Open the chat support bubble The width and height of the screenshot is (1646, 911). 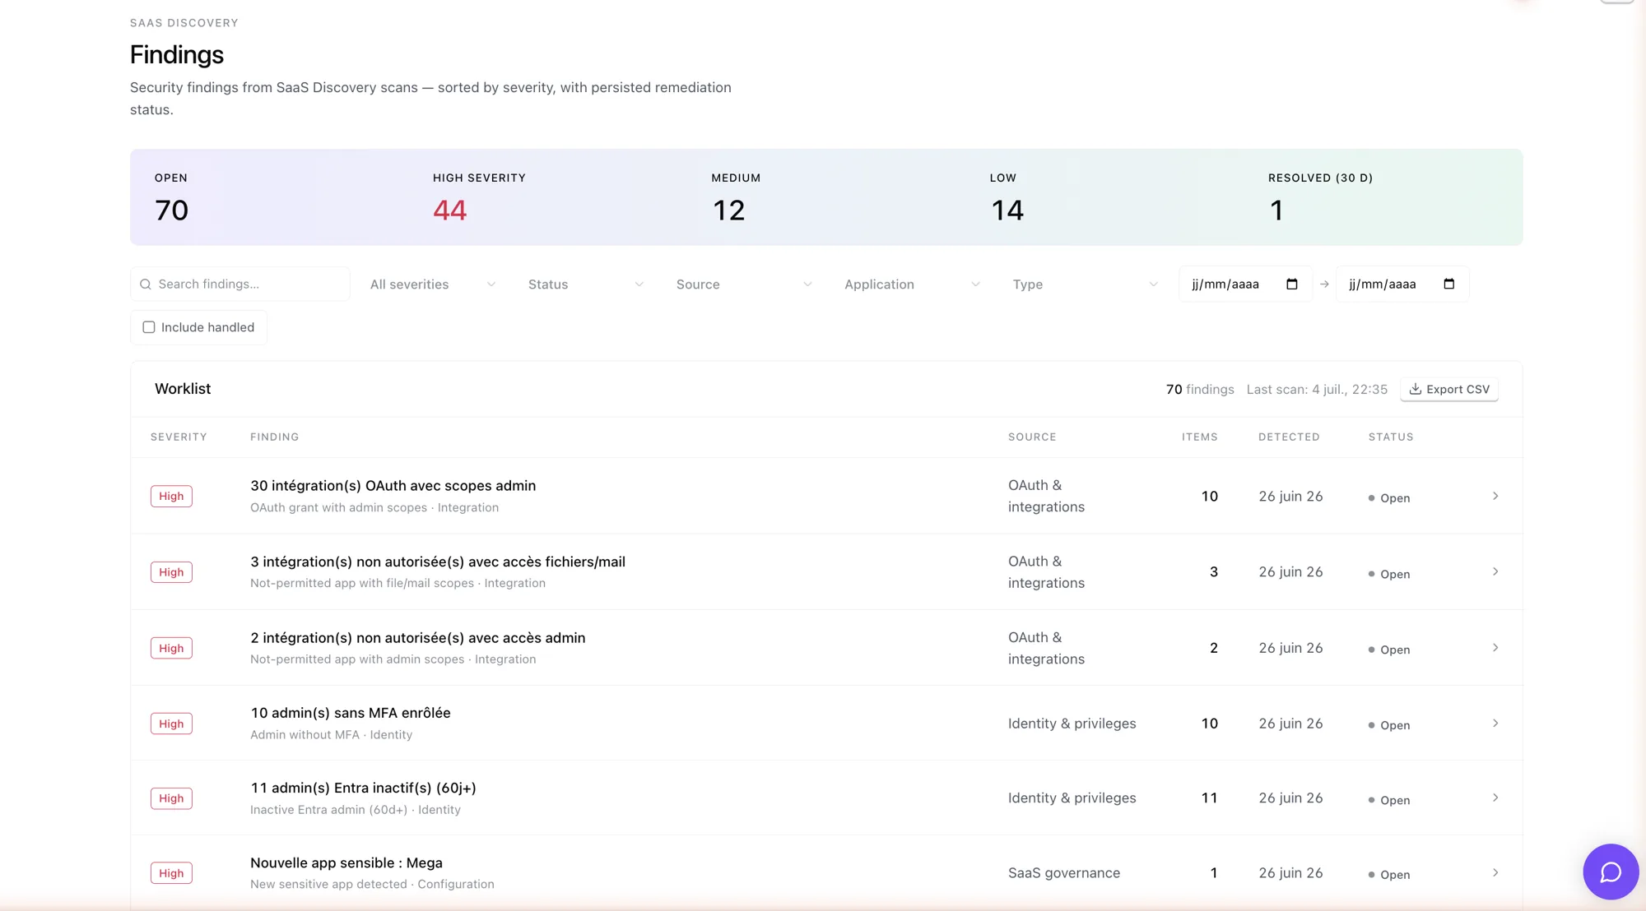1611,872
